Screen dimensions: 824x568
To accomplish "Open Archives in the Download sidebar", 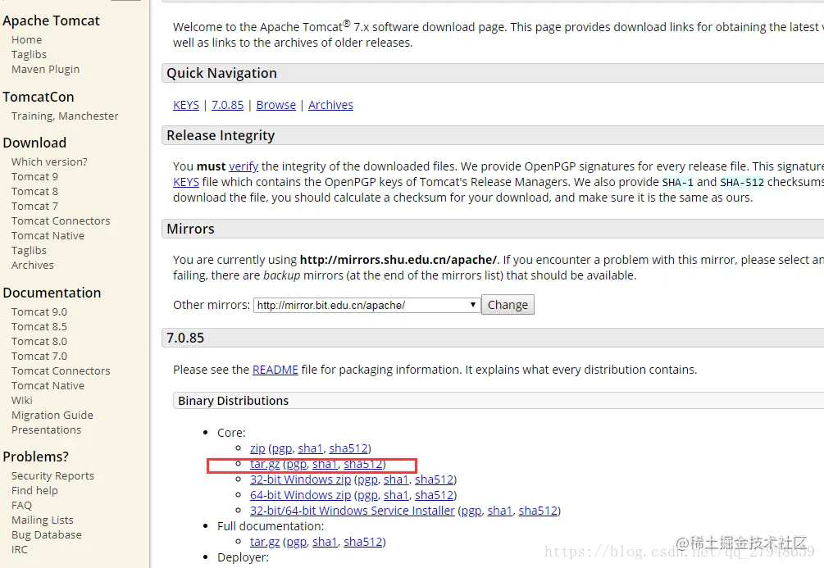I will coord(33,265).
